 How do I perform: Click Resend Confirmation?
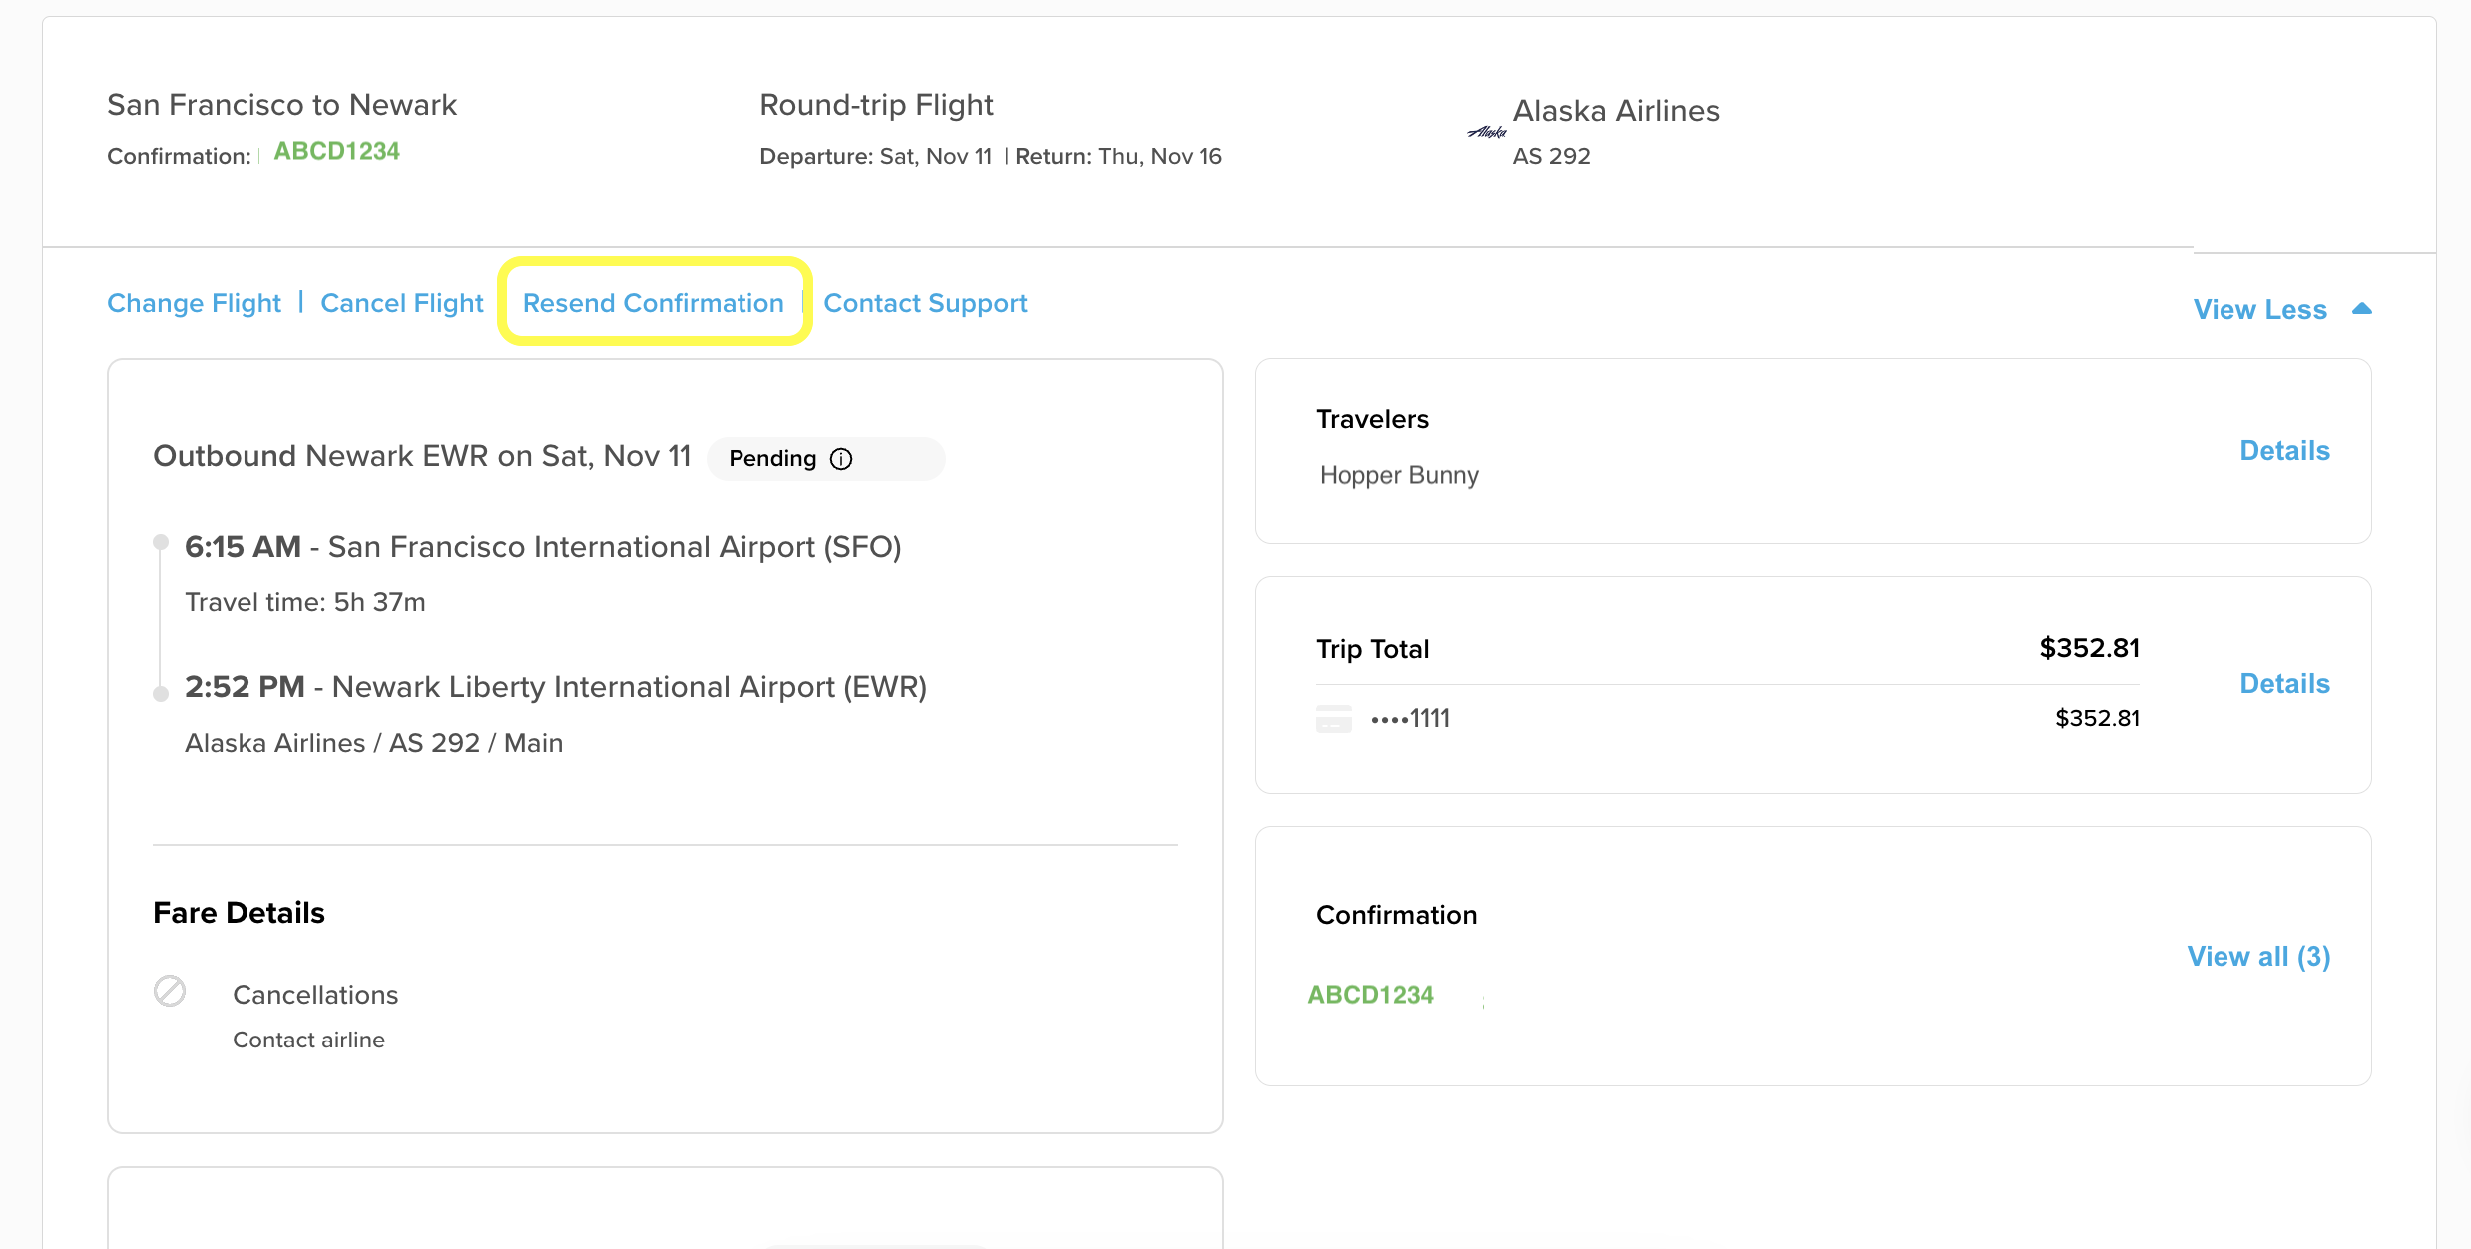click(x=654, y=303)
